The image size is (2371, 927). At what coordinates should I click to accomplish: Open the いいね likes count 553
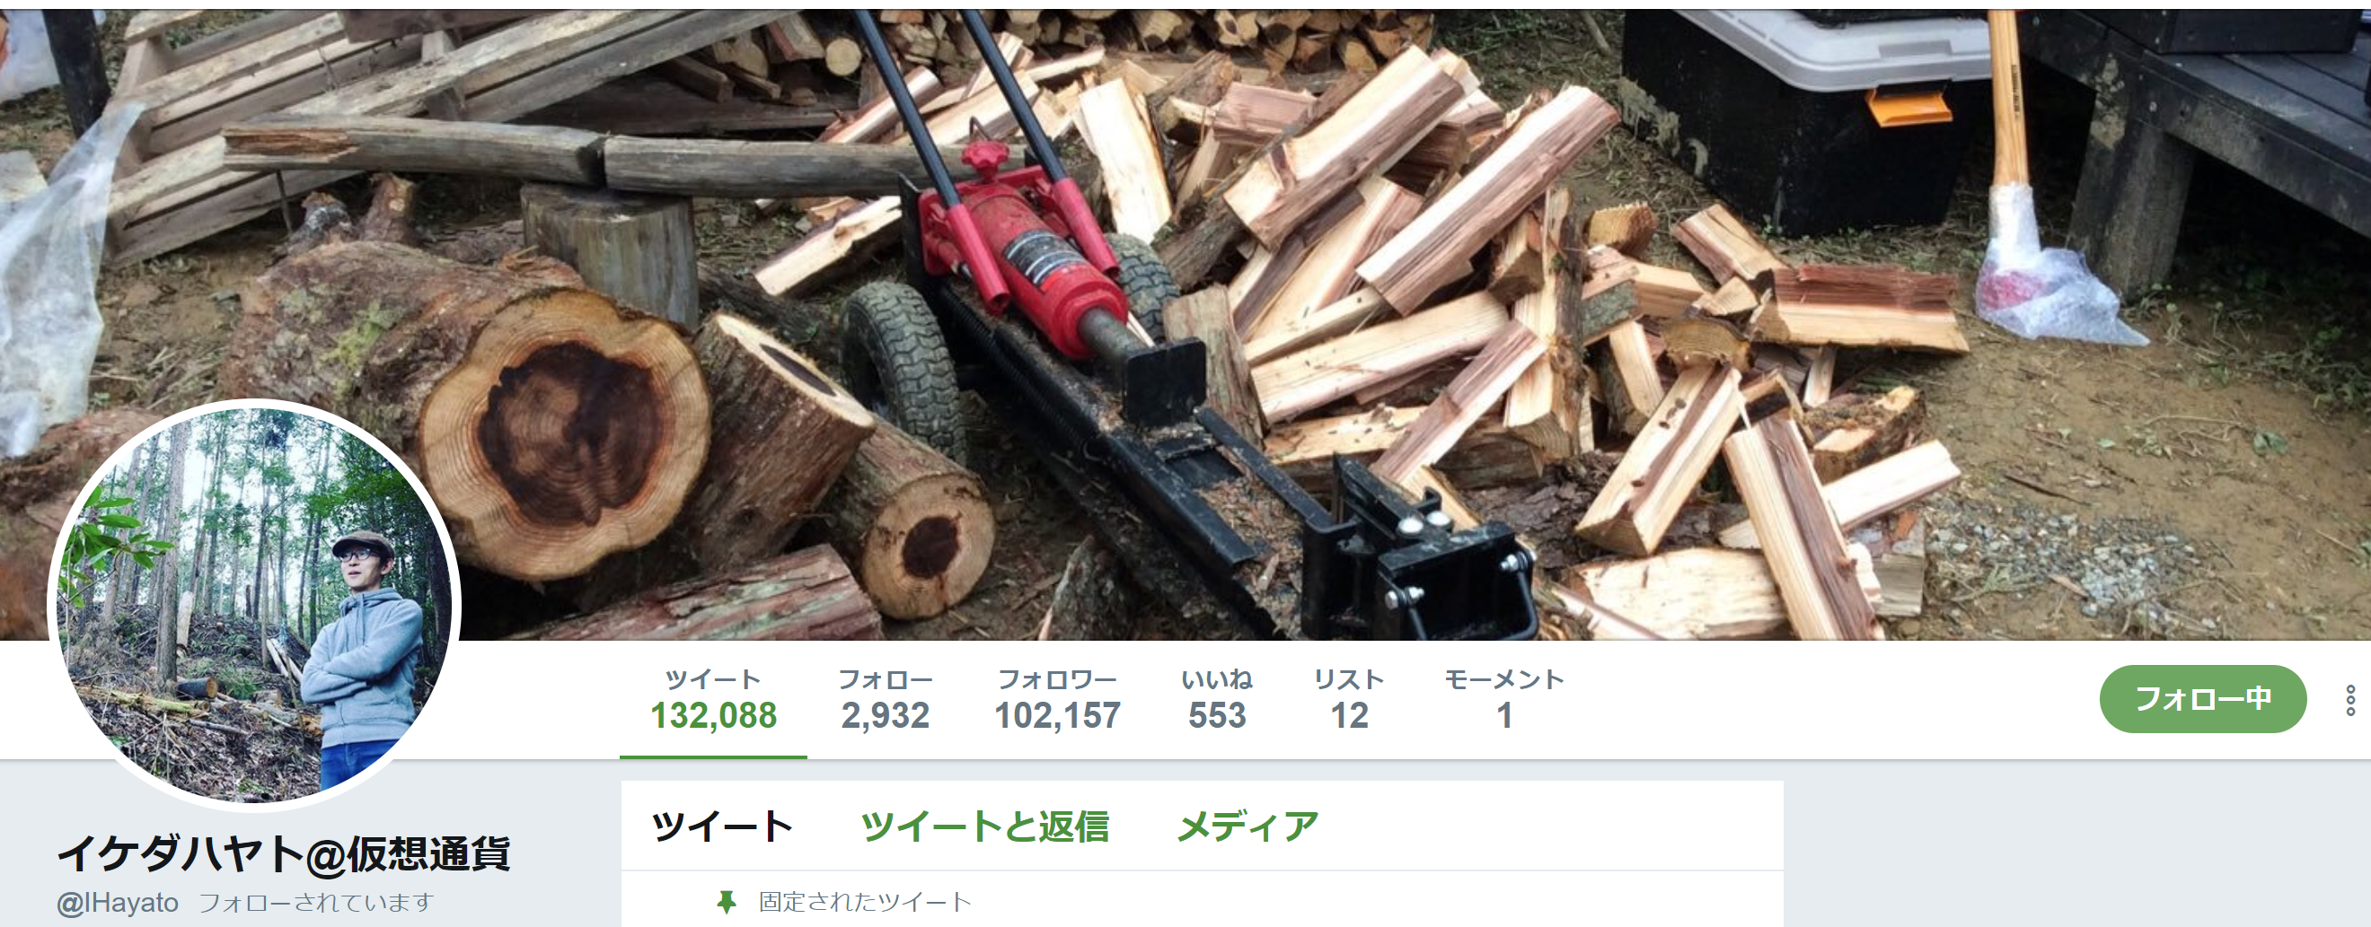tap(1217, 699)
